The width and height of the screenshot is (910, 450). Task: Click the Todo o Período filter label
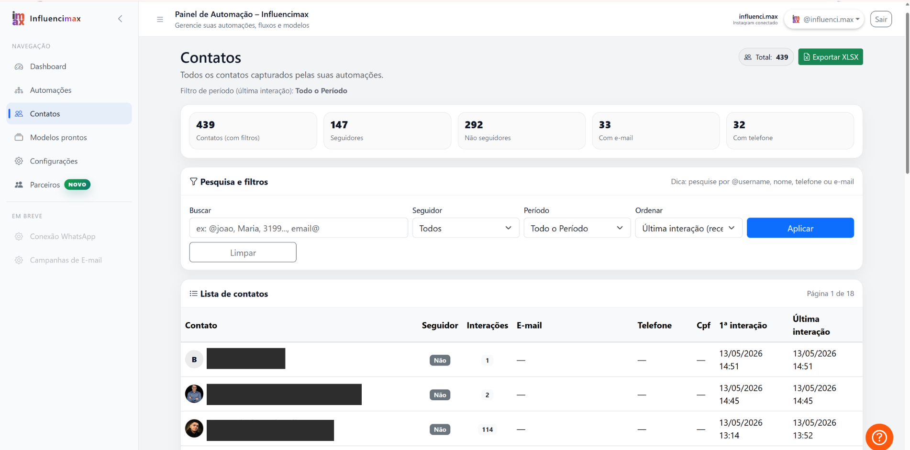pos(321,91)
